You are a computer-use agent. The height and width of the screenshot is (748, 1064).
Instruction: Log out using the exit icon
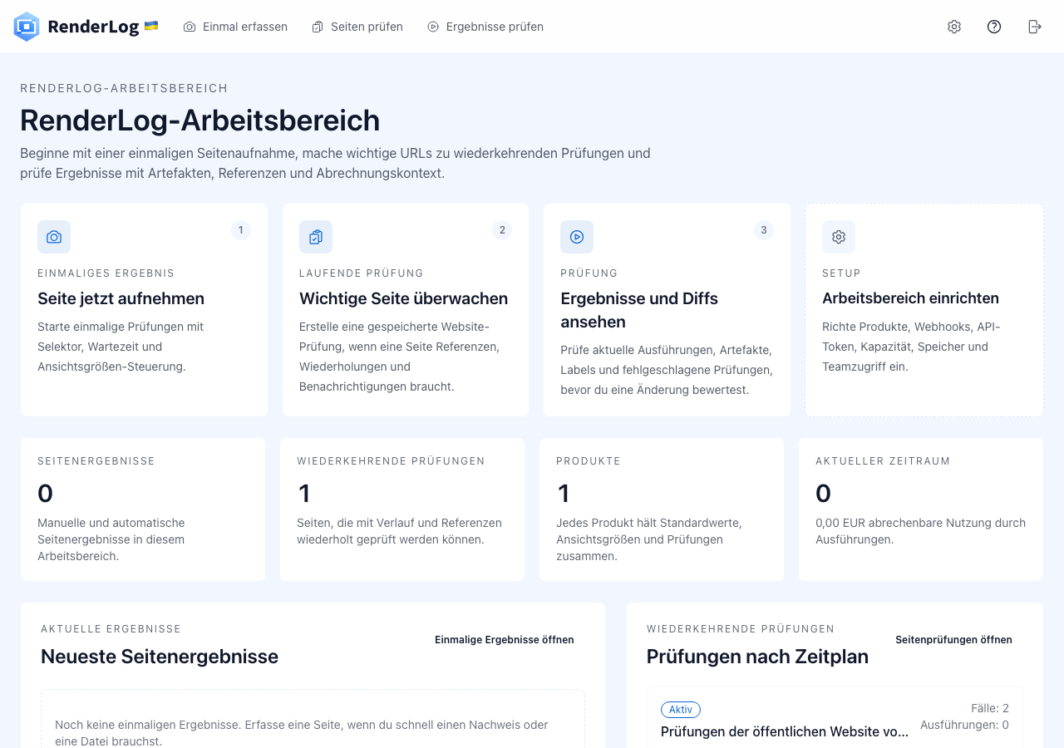(x=1035, y=27)
